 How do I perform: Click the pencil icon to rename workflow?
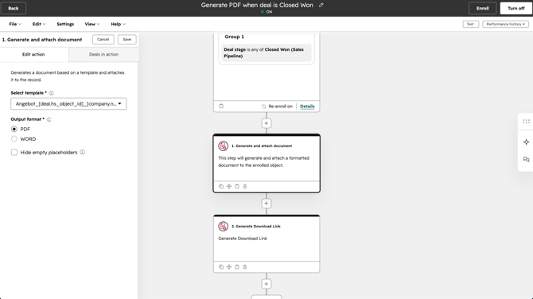(321, 5)
